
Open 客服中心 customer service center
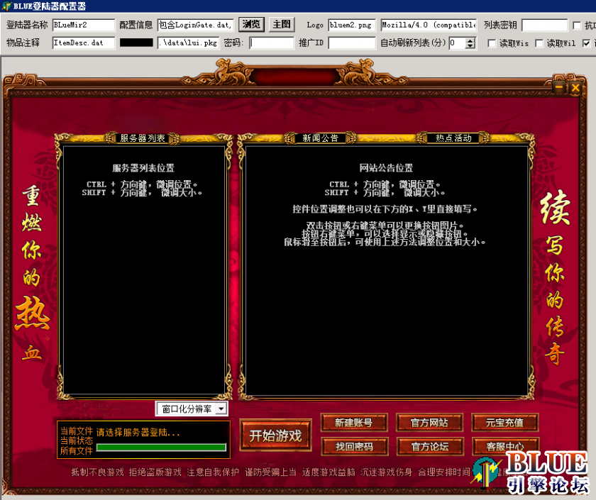click(504, 447)
